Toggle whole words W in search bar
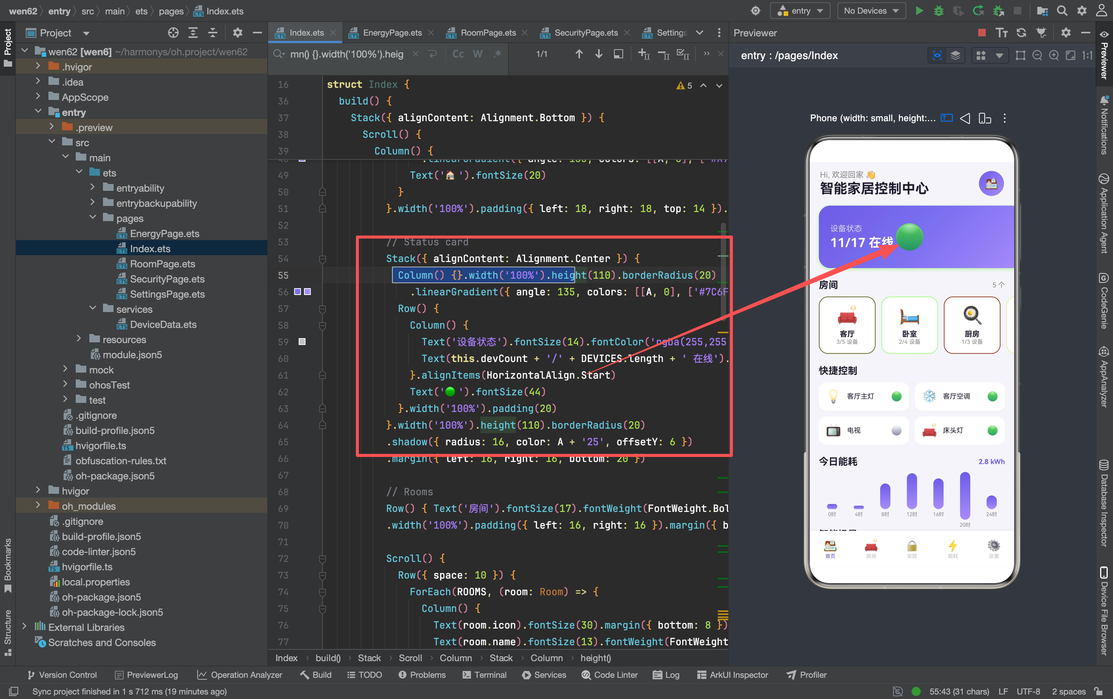 pyautogui.click(x=477, y=54)
